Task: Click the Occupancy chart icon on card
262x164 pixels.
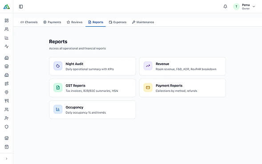Action: [x=58, y=109]
